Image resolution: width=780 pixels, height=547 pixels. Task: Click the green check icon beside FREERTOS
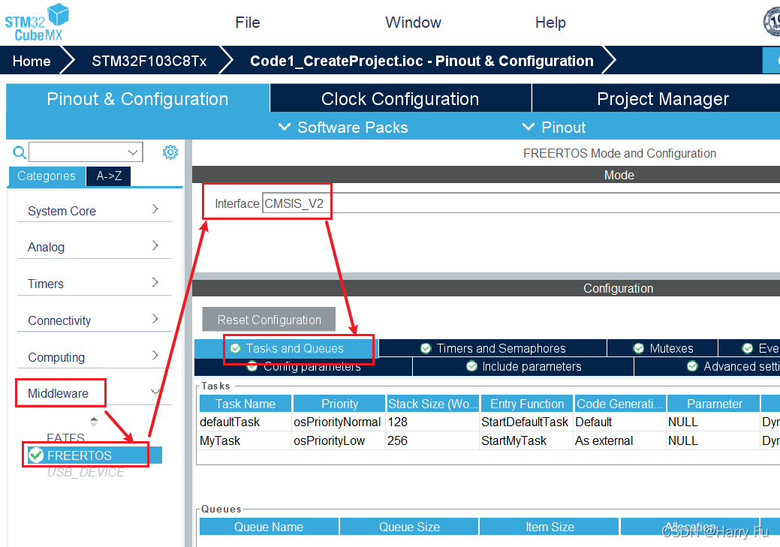36,455
